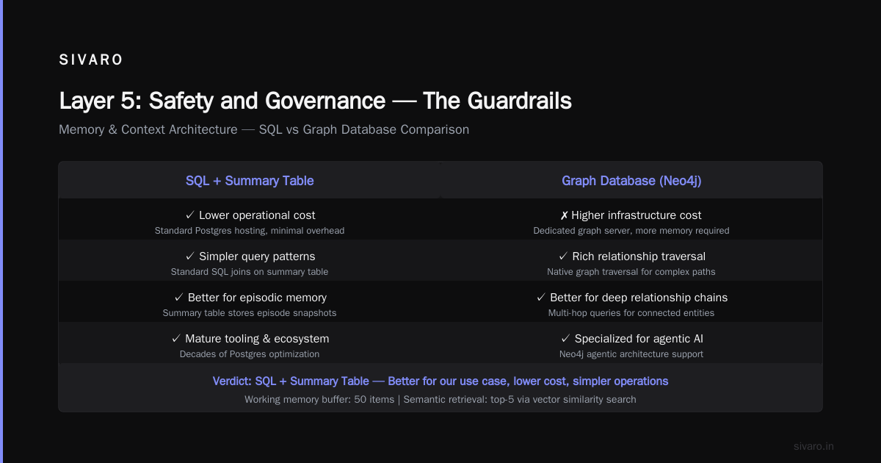Screen dimensions: 881x463
Task: Click 'Native graph traversal for complex paths'
Action: (x=631, y=272)
